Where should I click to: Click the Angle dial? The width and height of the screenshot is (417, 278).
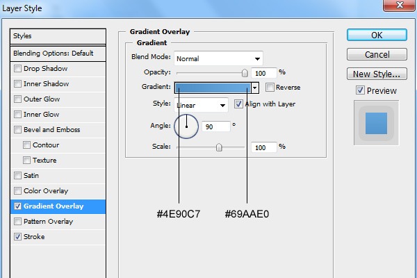(x=186, y=126)
